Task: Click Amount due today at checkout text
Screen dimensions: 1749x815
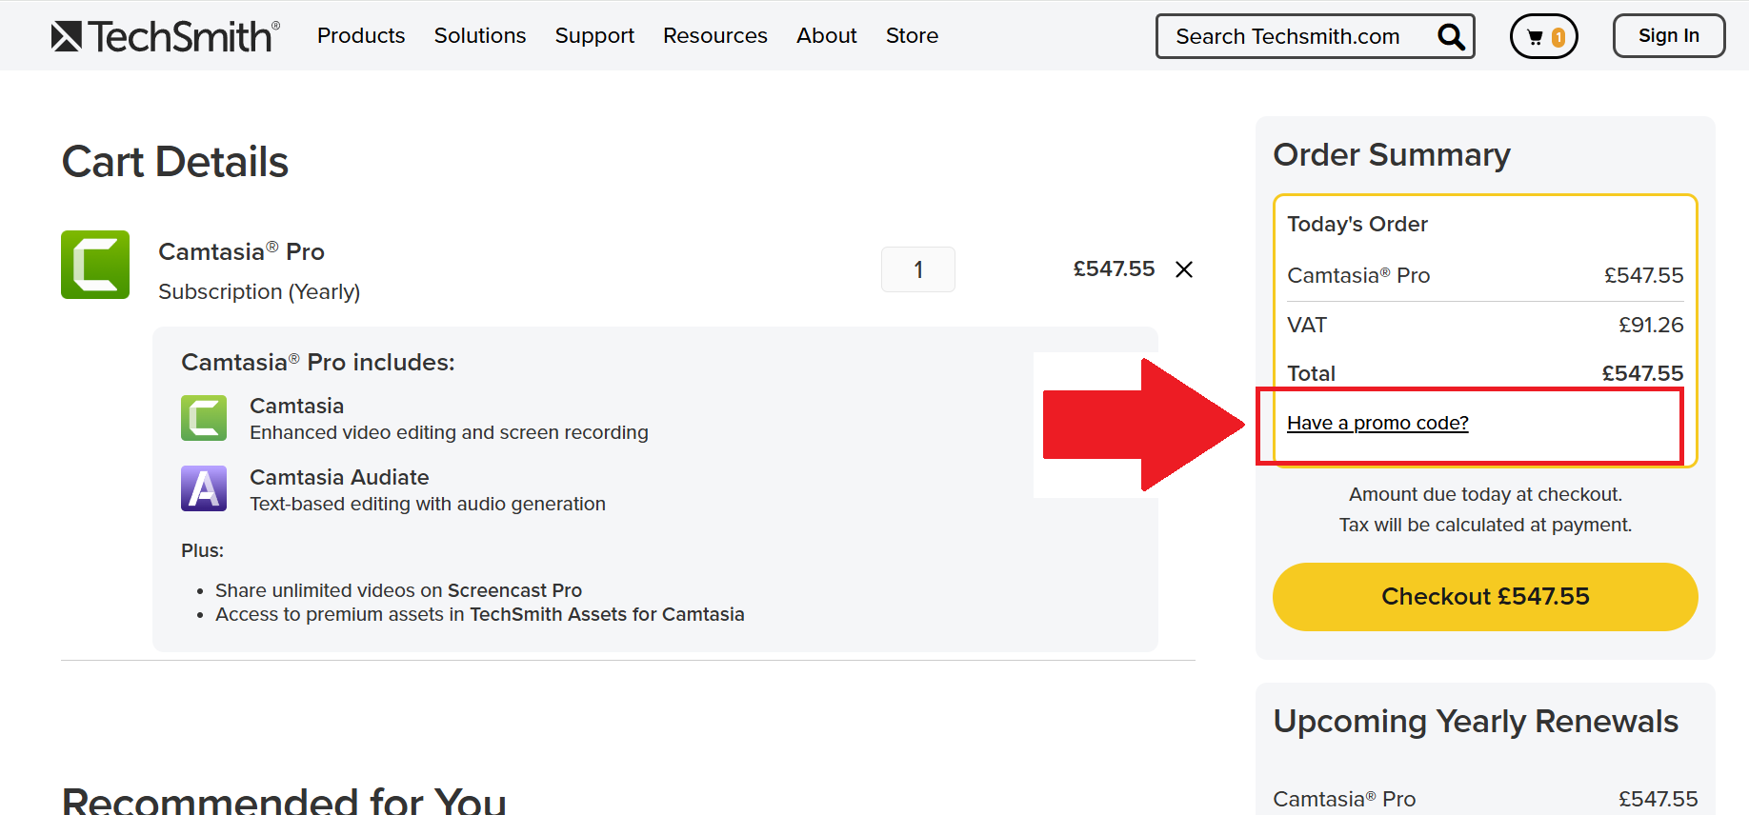Action: click(x=1485, y=494)
